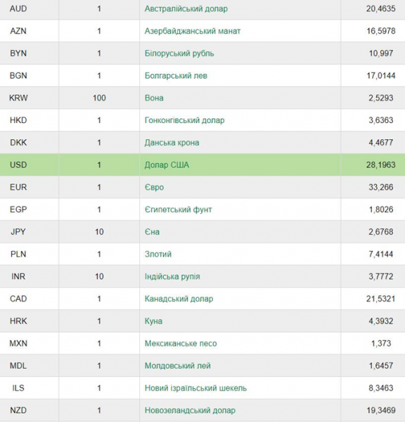Select the Вона currency link
This screenshot has height=422, width=405.
tap(154, 98)
